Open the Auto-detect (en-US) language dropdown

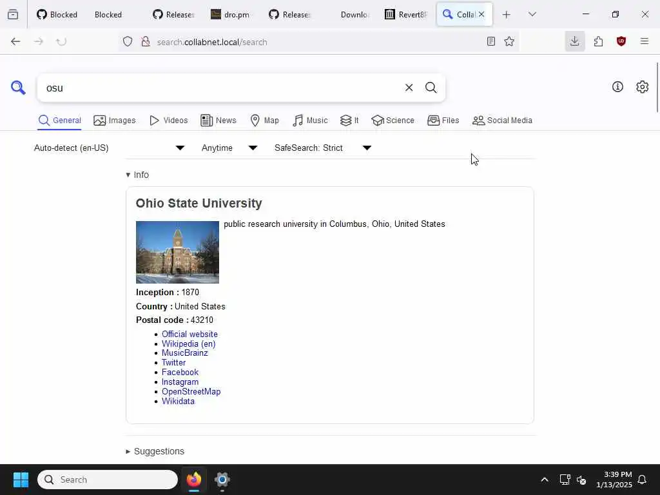click(x=109, y=148)
